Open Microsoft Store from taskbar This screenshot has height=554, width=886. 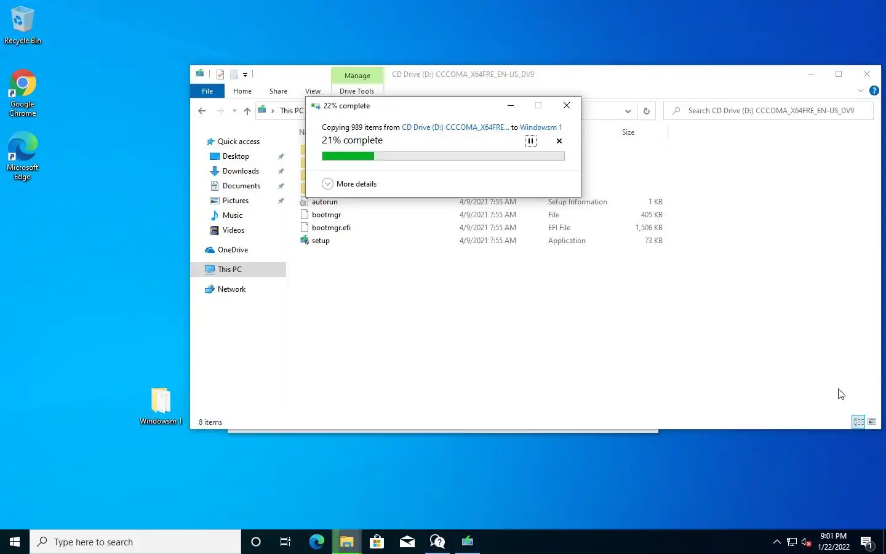click(x=377, y=542)
